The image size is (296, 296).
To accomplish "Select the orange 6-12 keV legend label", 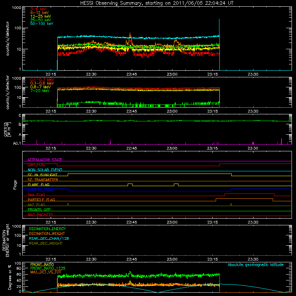I will (x=40, y=13).
